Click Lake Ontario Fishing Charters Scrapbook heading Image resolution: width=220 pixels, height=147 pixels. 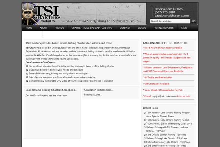pyautogui.click(x=51, y=90)
